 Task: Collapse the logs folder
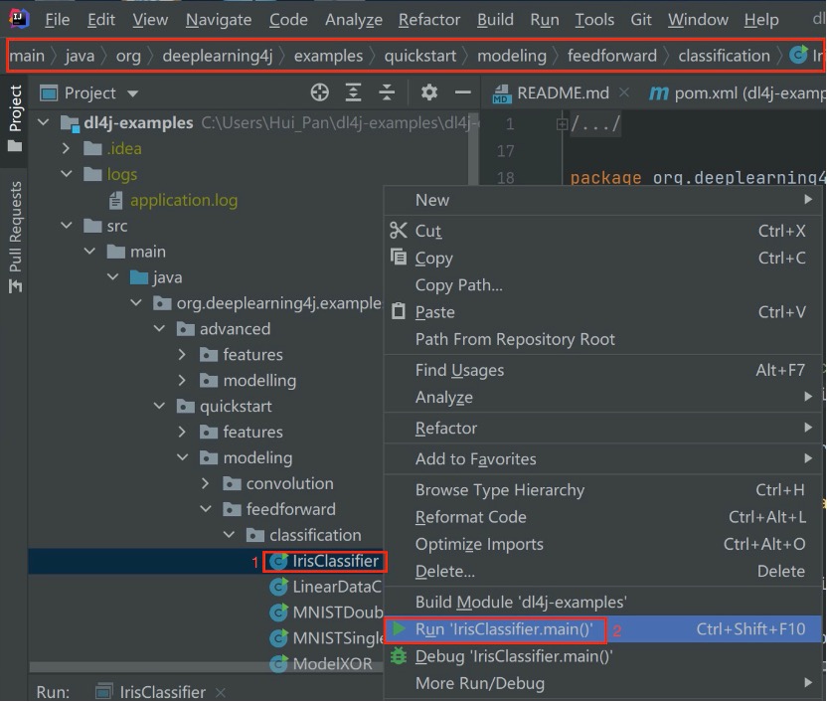coord(67,174)
